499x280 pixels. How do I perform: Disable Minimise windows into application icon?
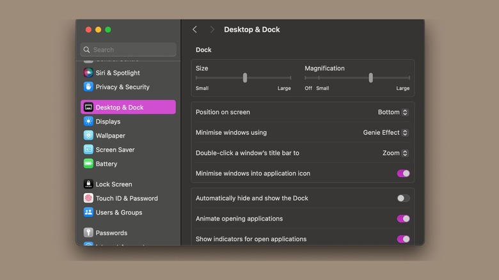pos(403,173)
